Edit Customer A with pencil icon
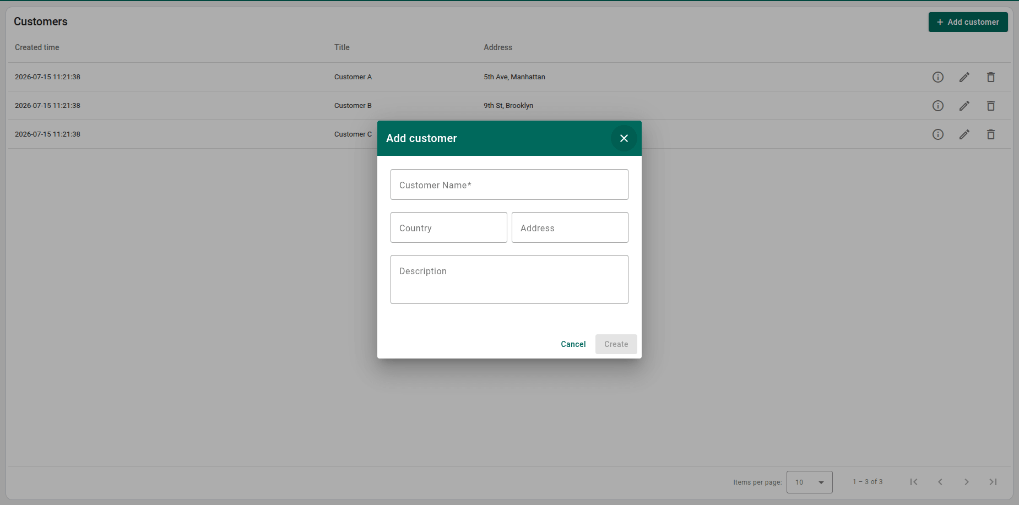Screen dimensions: 1019x505 click(x=964, y=77)
